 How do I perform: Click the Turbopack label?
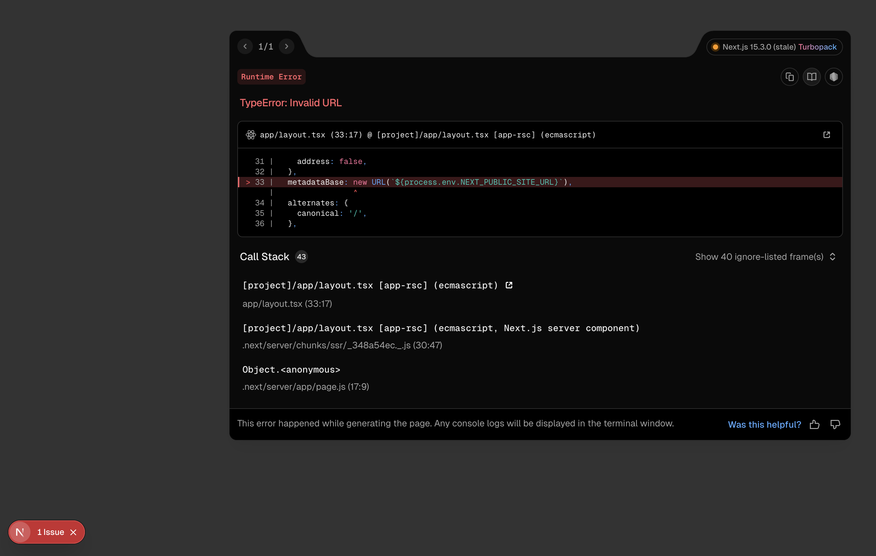(817, 47)
